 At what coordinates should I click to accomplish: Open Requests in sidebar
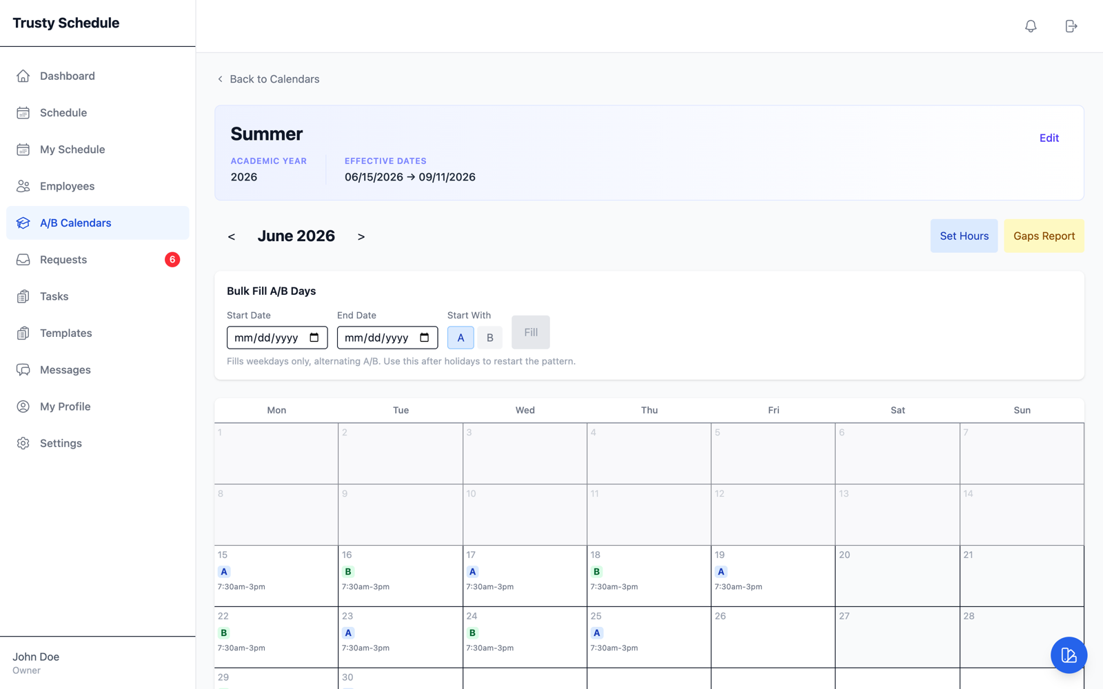98,260
